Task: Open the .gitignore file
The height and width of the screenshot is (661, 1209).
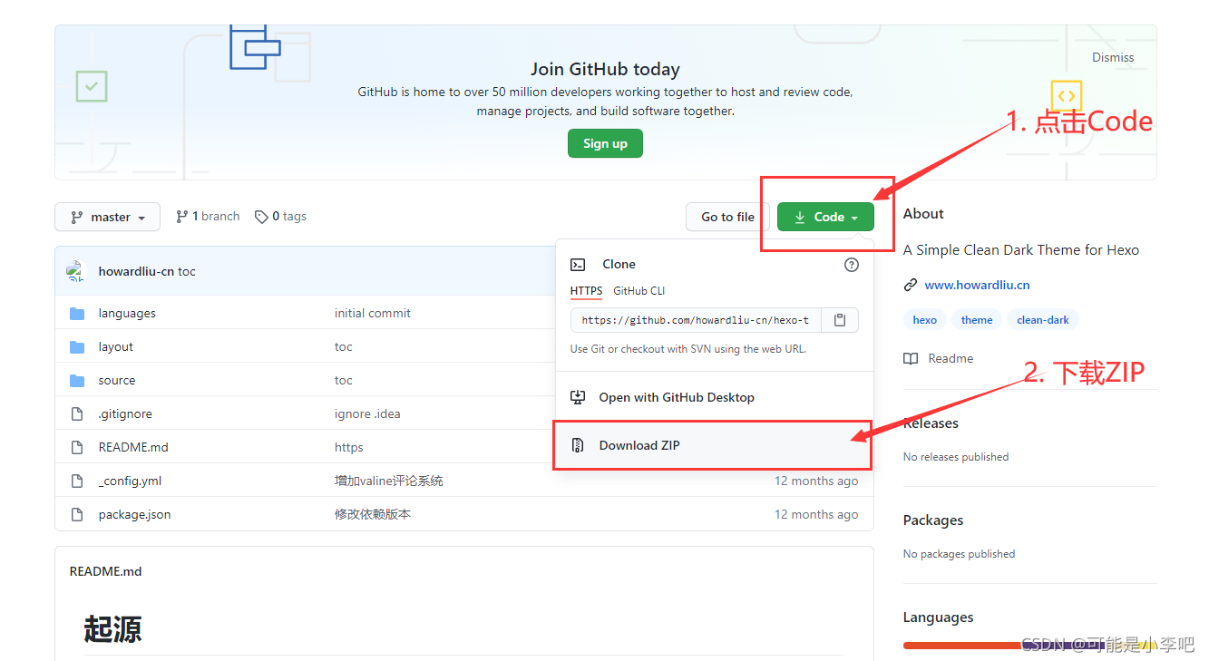Action: [125, 413]
